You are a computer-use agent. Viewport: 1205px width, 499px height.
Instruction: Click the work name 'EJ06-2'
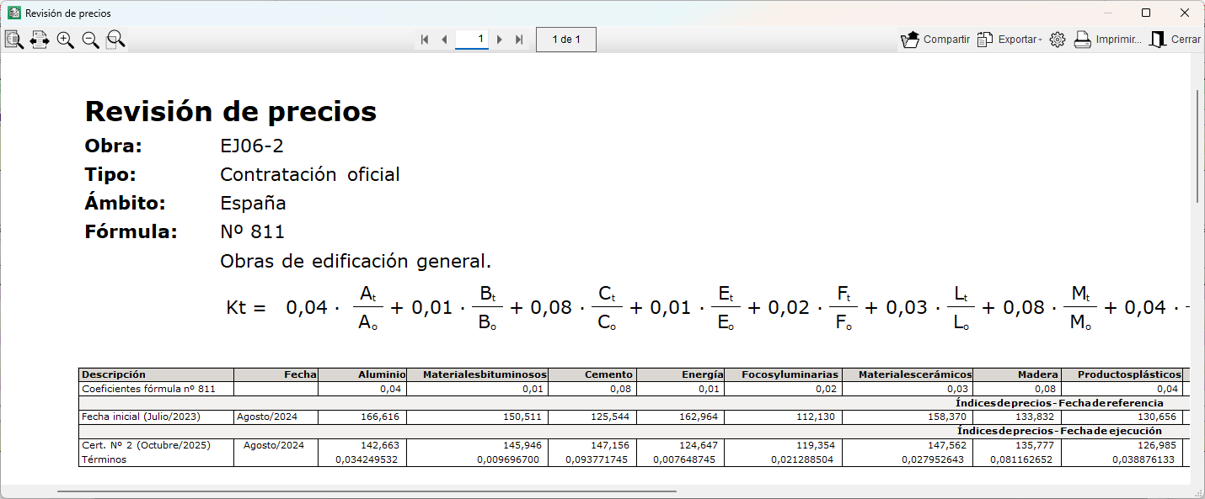[252, 146]
